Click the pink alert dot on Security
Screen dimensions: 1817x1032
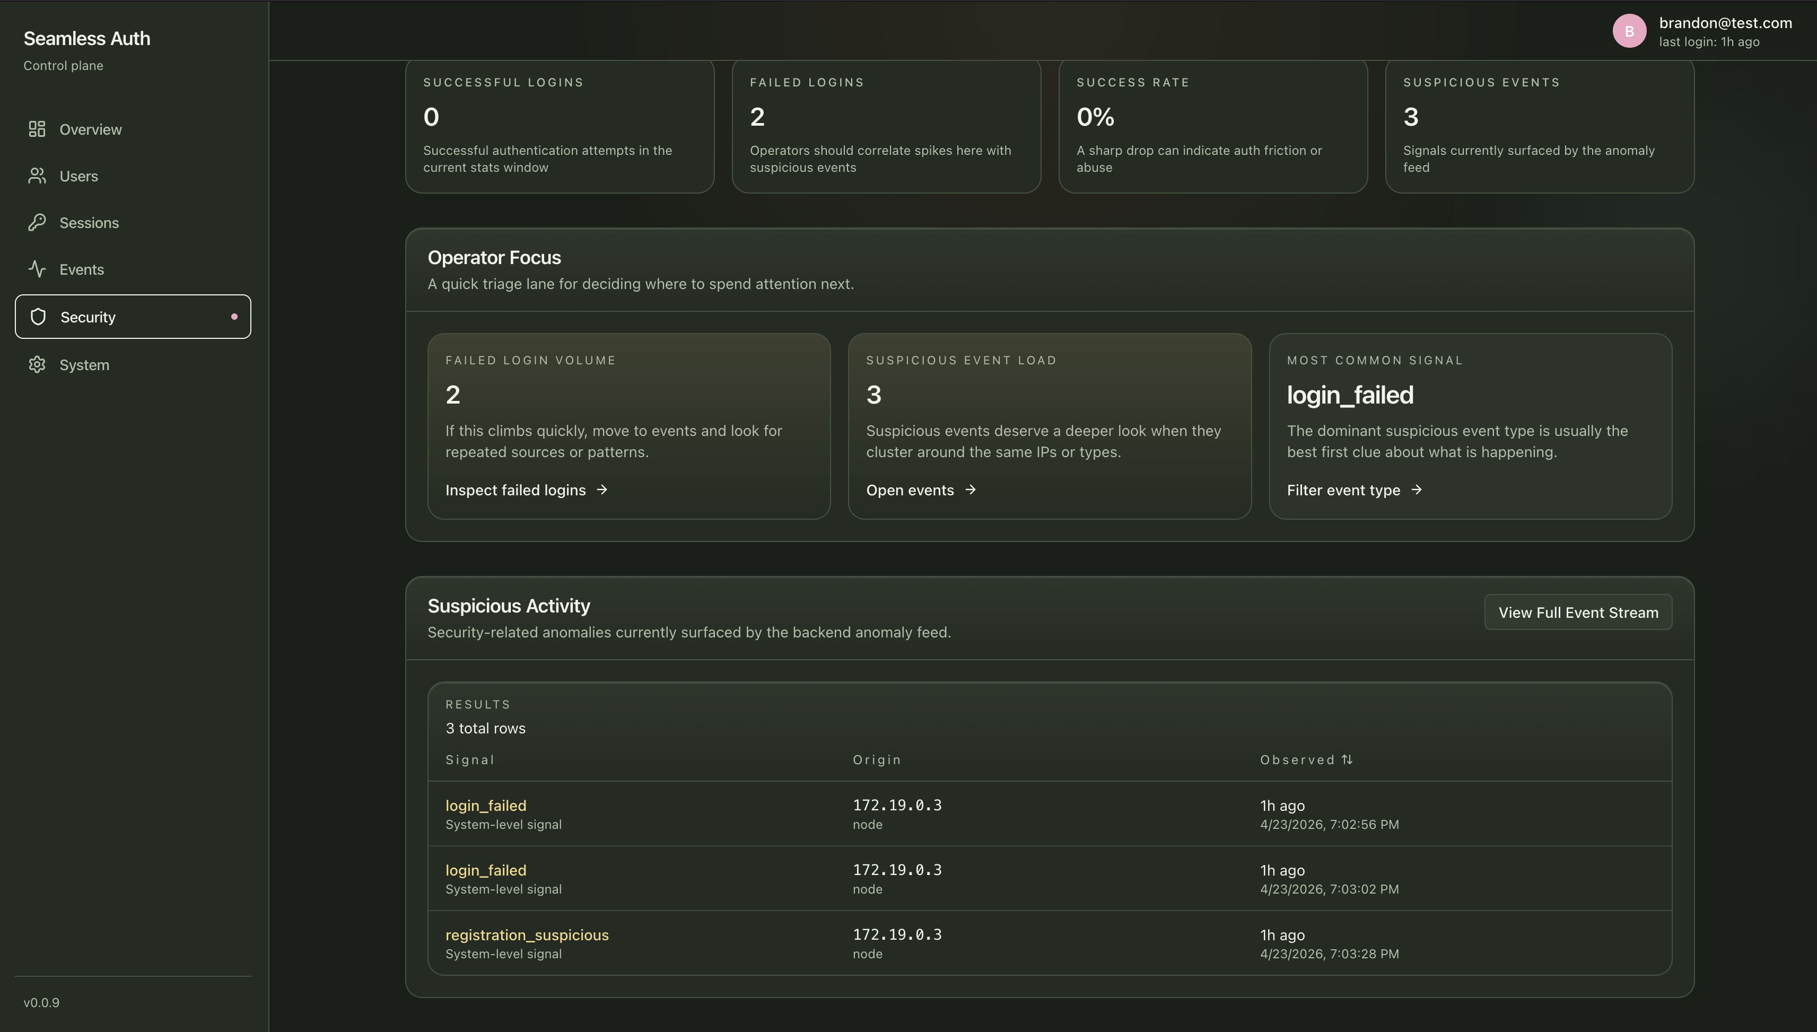tap(234, 317)
